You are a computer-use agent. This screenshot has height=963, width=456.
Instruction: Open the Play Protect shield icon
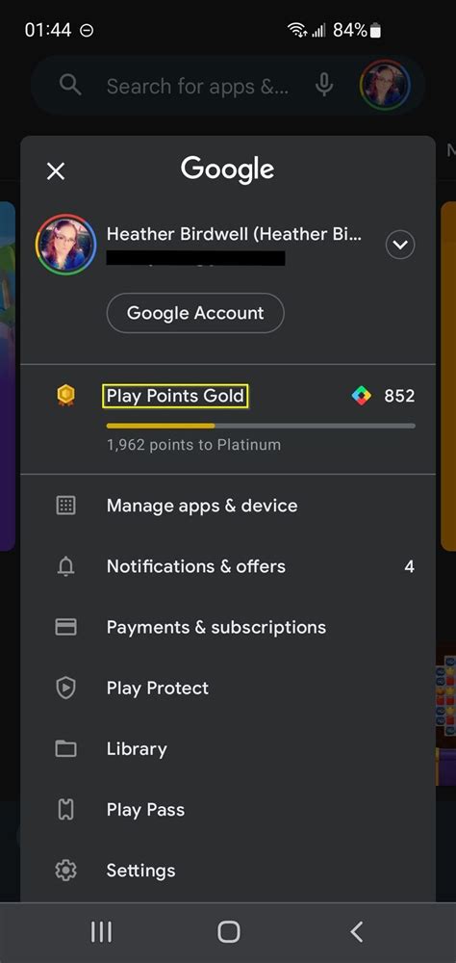click(x=65, y=688)
